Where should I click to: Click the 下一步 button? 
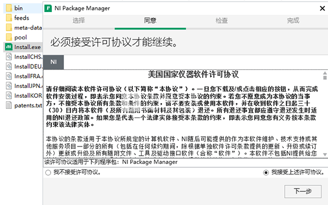303,191
